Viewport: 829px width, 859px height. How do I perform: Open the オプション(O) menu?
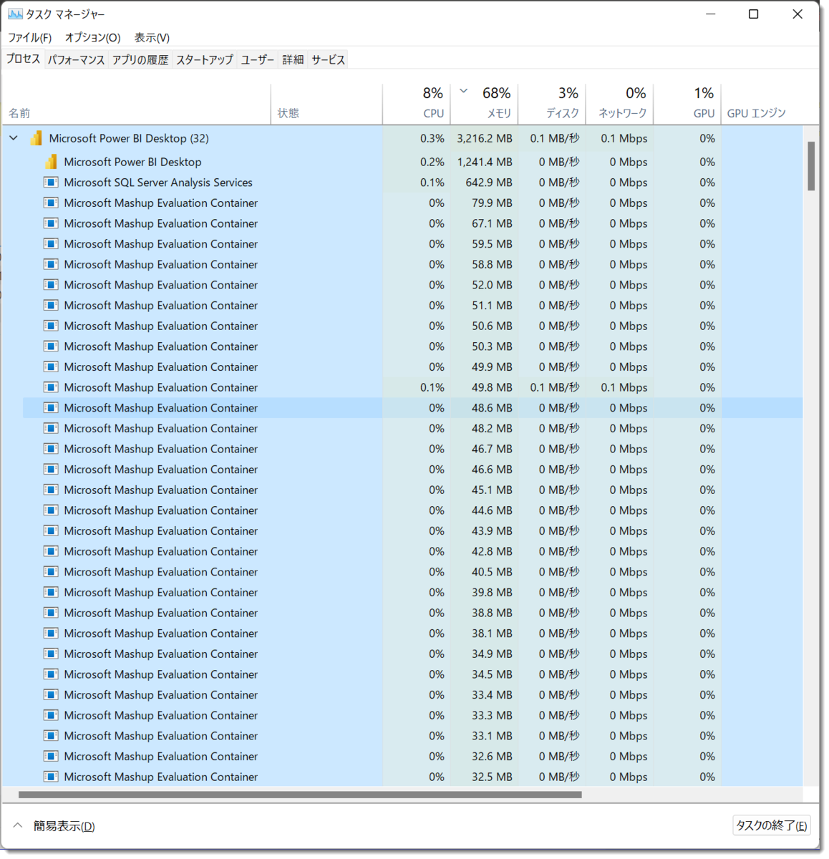tap(93, 37)
